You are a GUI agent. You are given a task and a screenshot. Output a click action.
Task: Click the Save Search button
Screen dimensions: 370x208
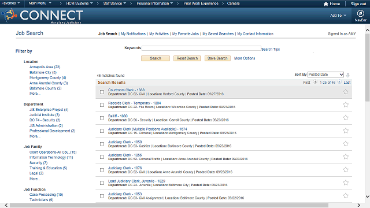217,58
